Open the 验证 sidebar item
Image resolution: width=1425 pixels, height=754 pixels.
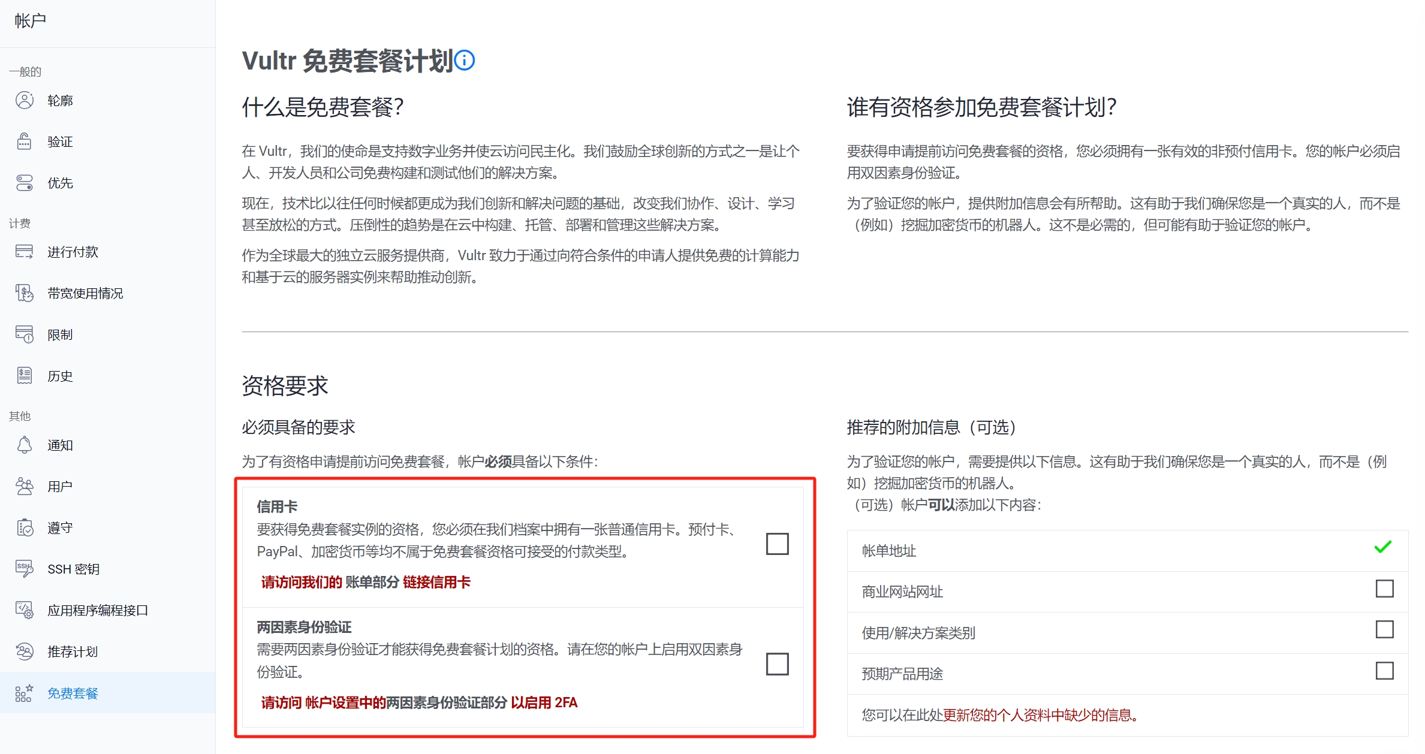click(x=108, y=141)
